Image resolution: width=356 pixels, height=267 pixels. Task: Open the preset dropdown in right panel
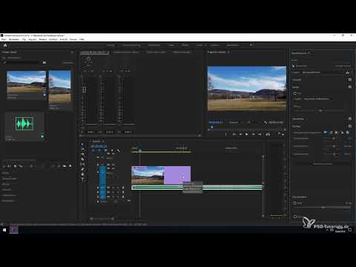323,73
